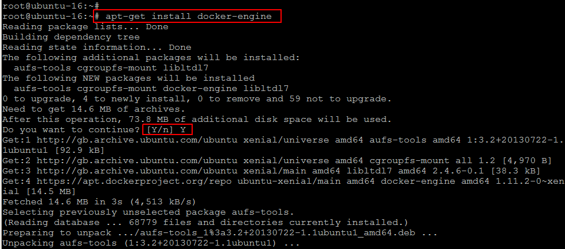This screenshot has height=249, width=565.
Task: Click the apt-get install docker-engine command
Action: tap(189, 17)
